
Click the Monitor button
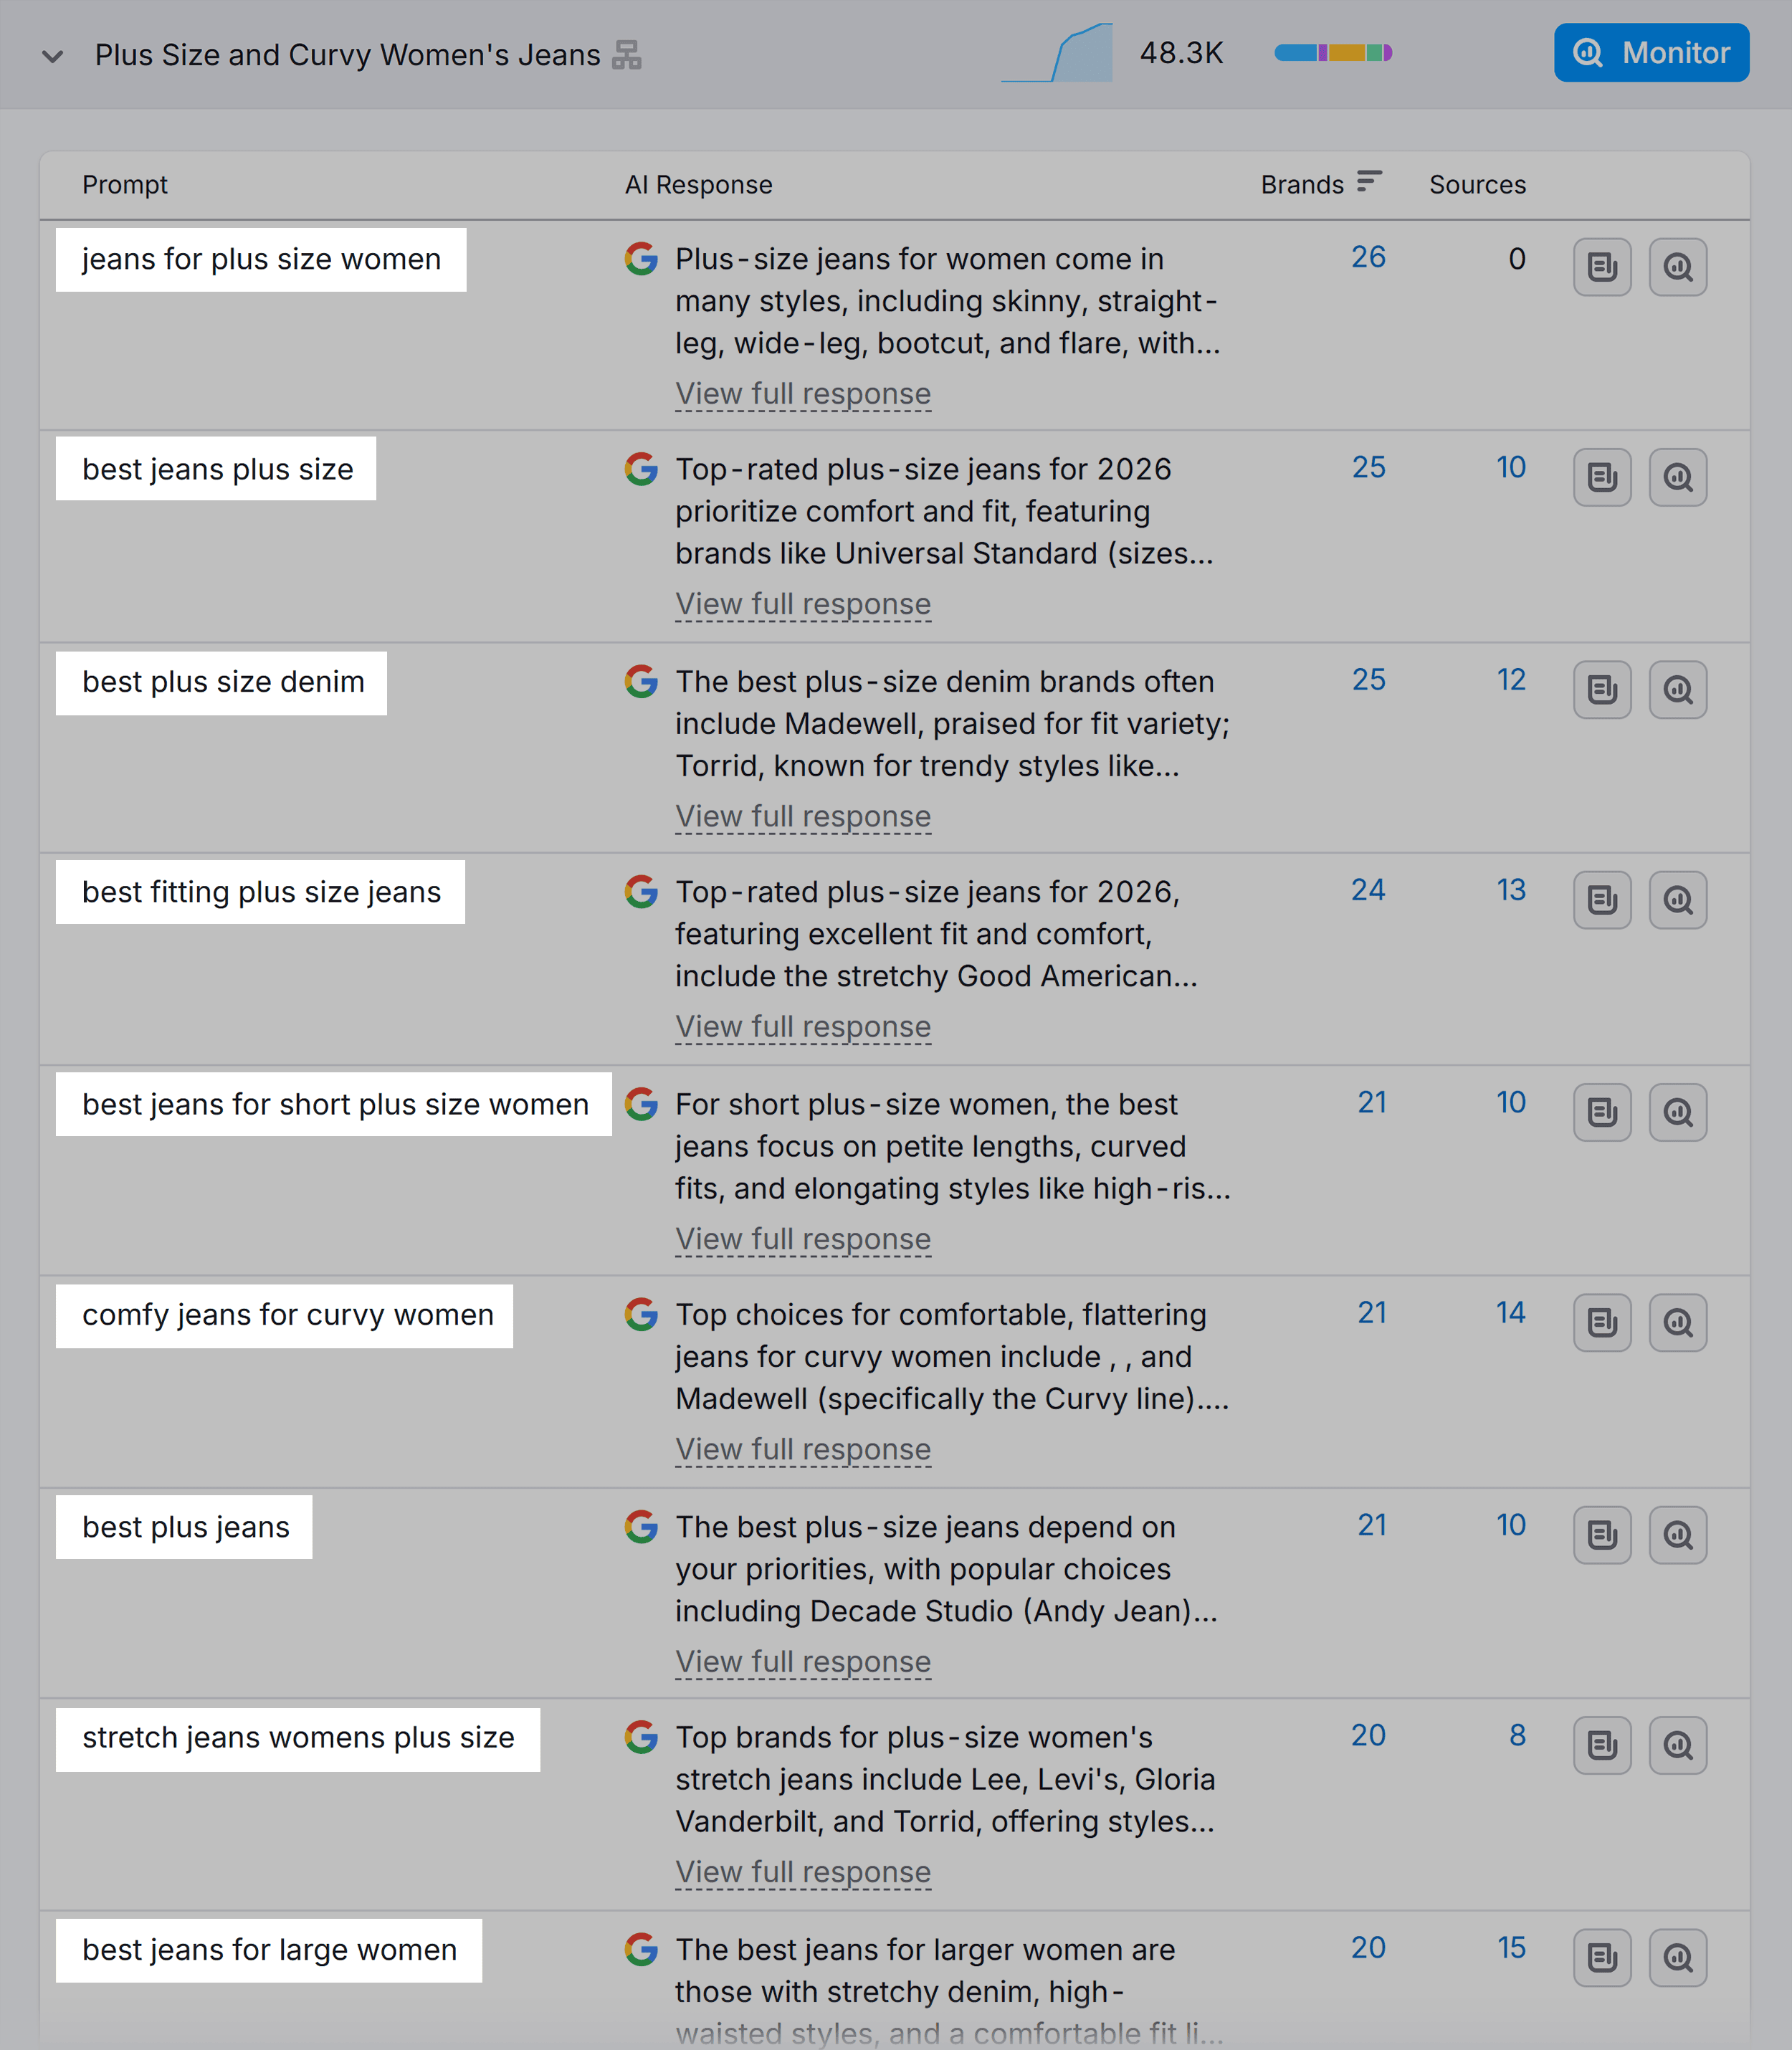(1650, 53)
